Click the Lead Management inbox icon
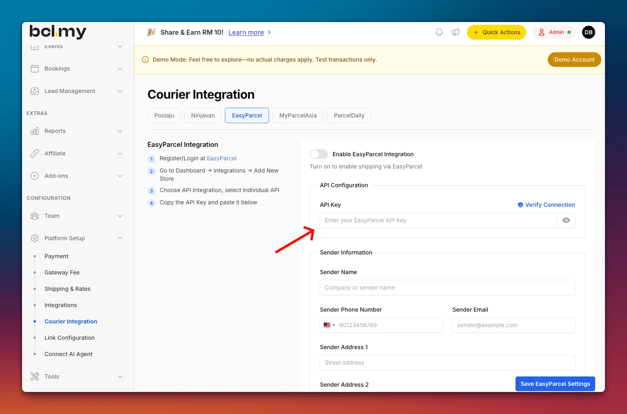This screenshot has width=627, height=414. point(35,91)
